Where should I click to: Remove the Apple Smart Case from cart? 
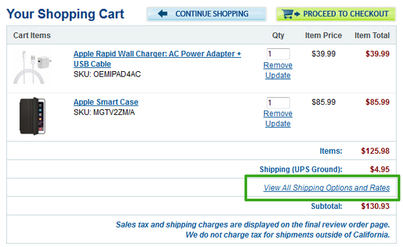(x=278, y=113)
